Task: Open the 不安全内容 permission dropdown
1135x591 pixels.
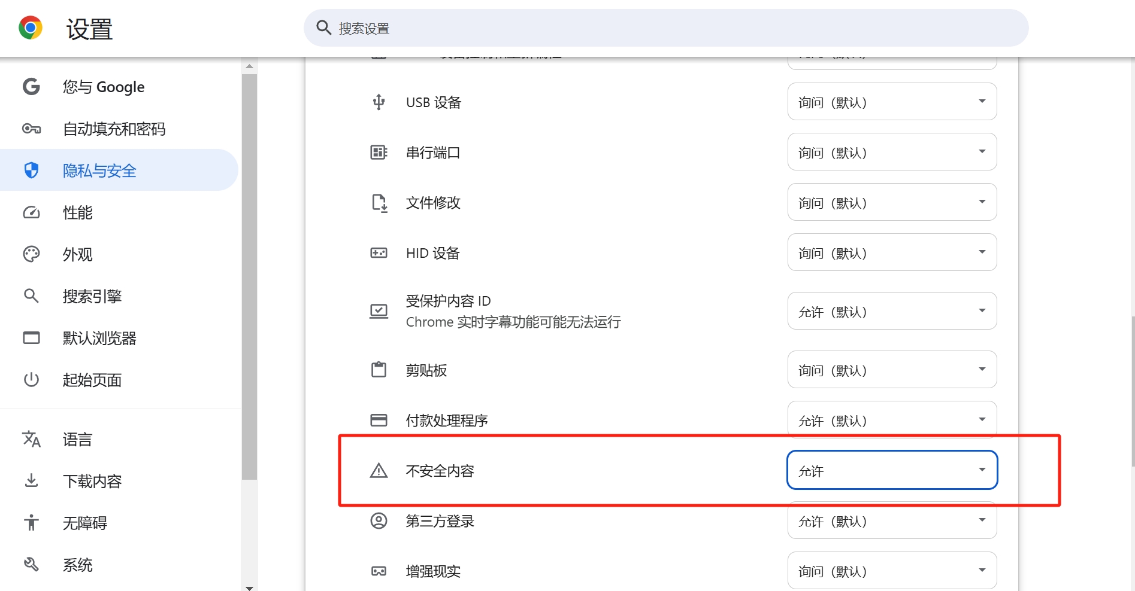Action: (891, 470)
